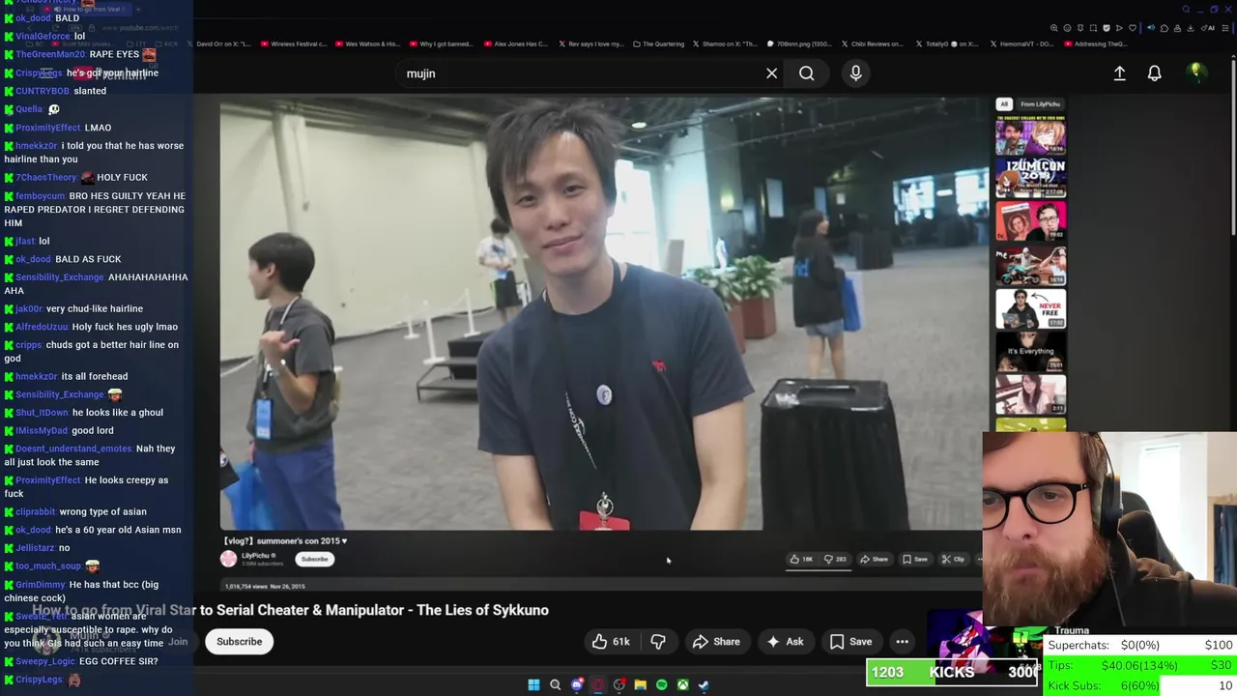Click the browser emoji face toolbar icon
1237x696 pixels.
[x=1067, y=28]
